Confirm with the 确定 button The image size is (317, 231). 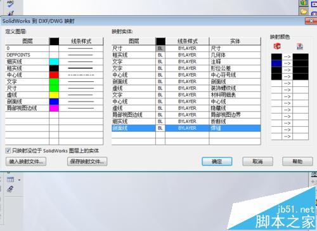pos(217,162)
